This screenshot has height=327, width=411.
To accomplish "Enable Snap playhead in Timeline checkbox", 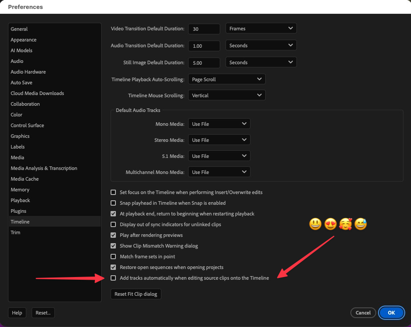I will pyautogui.click(x=113, y=203).
